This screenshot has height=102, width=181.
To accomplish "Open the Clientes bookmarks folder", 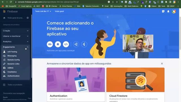I will pos(51,6).
